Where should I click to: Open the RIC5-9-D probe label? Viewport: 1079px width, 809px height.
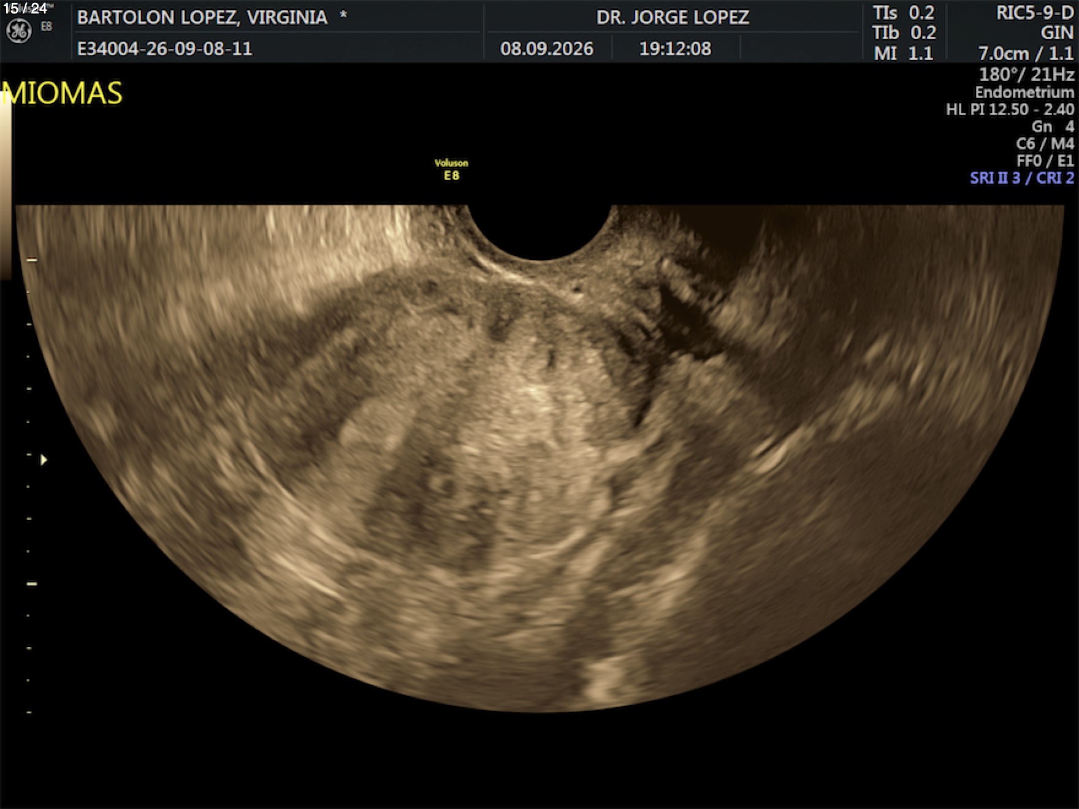[x=1035, y=13]
